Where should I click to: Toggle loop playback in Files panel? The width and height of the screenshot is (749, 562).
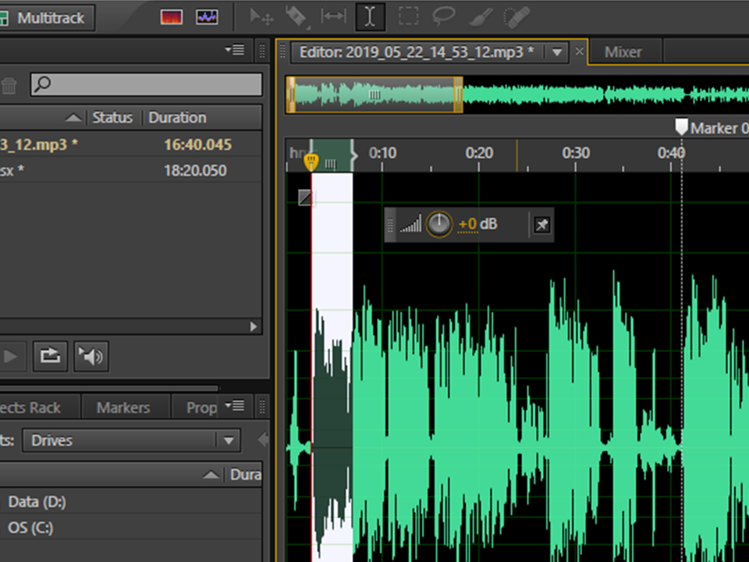point(50,357)
